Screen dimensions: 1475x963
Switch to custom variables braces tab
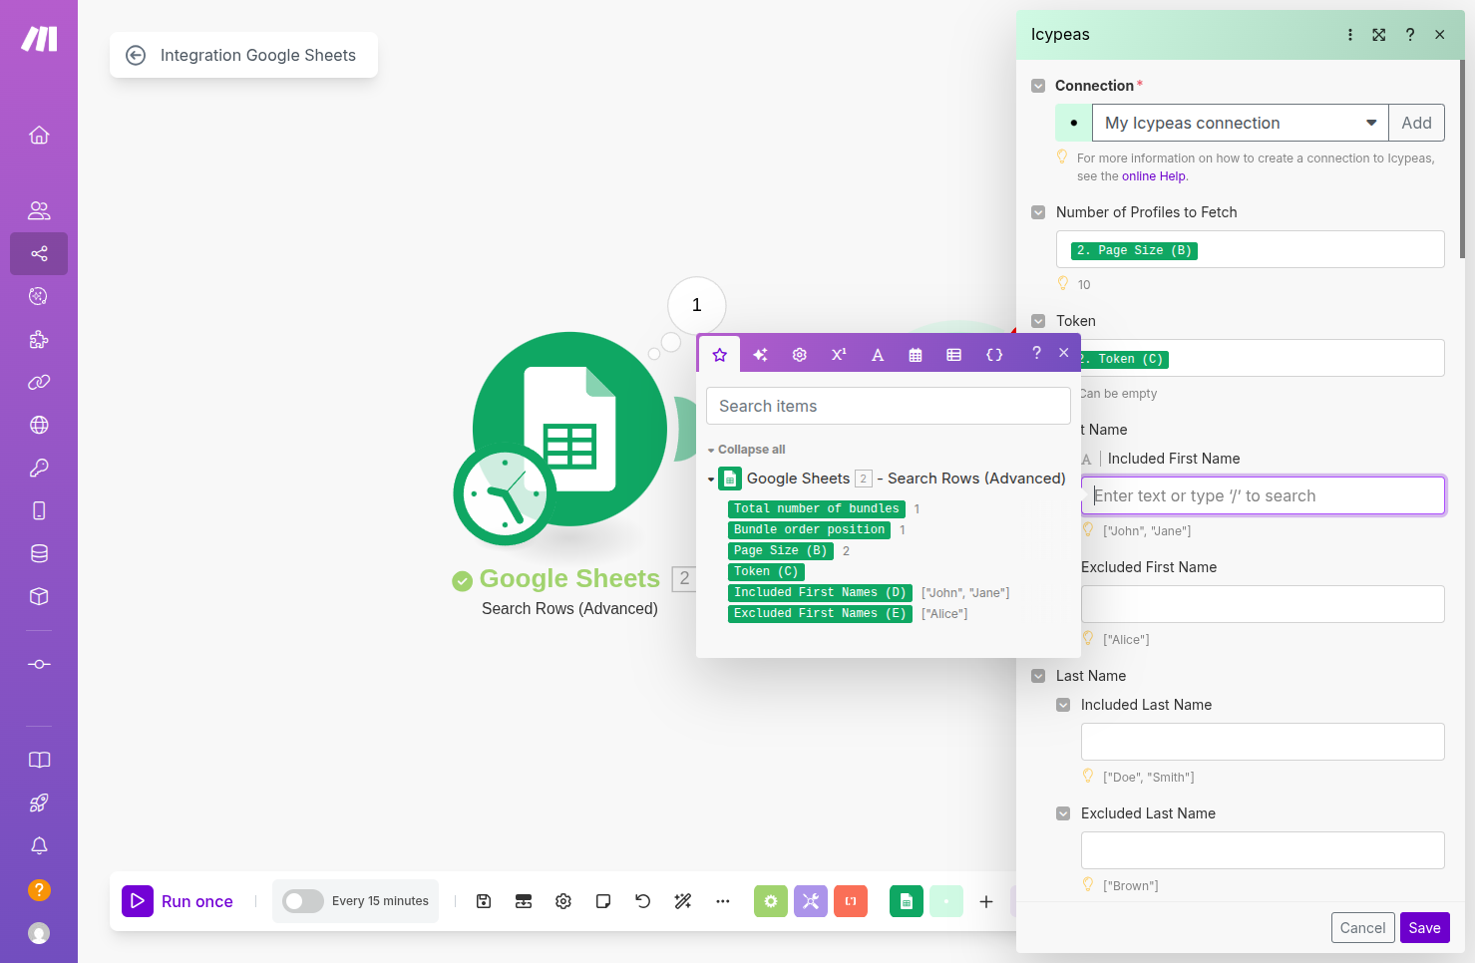tap(994, 354)
